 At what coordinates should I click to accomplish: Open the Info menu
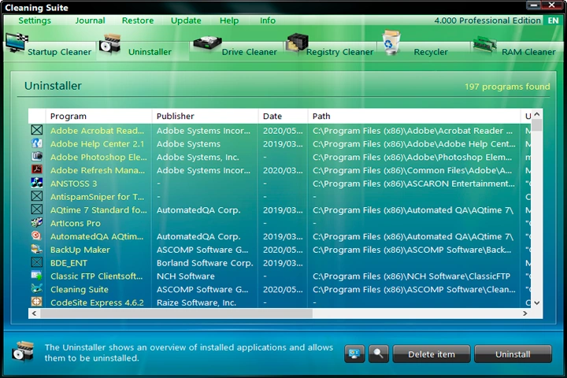[x=268, y=20]
